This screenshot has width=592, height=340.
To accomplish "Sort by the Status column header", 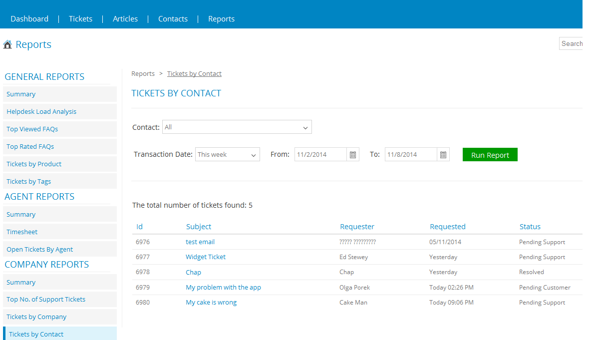I will coord(530,227).
